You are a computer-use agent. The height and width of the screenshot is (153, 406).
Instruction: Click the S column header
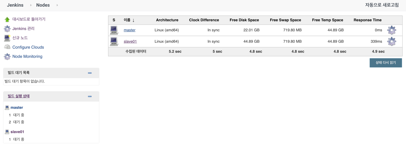click(114, 20)
